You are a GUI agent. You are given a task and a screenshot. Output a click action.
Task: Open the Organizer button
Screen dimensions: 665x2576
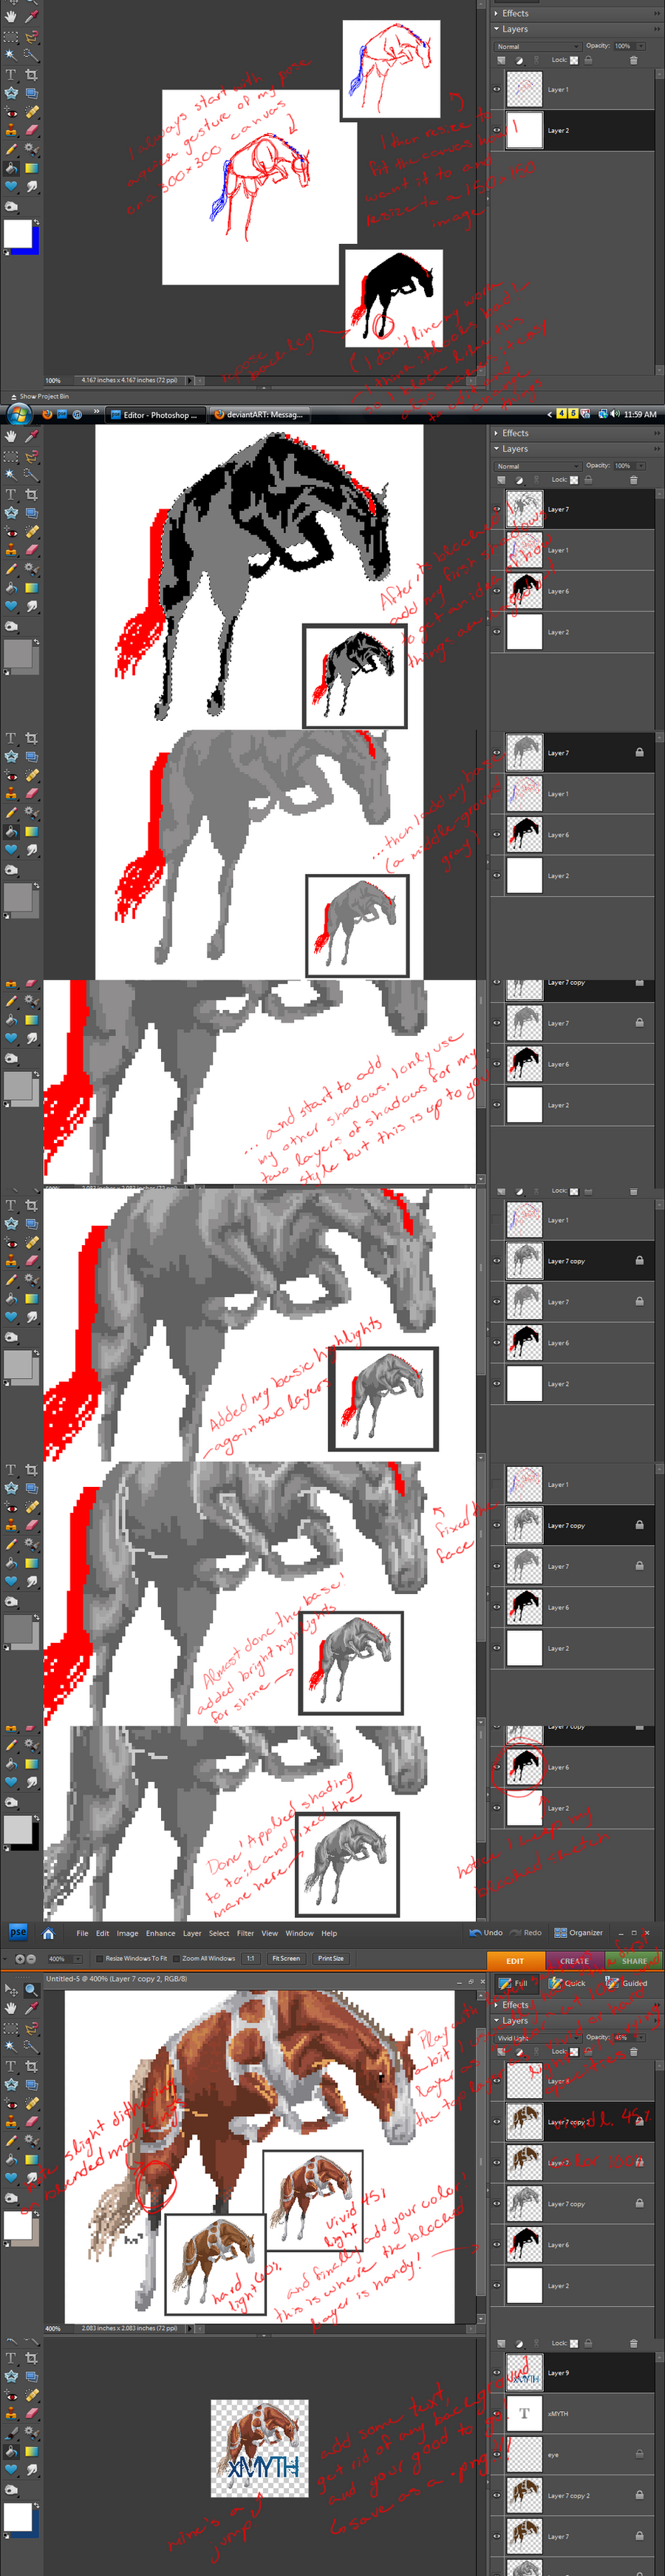pos(579,1933)
